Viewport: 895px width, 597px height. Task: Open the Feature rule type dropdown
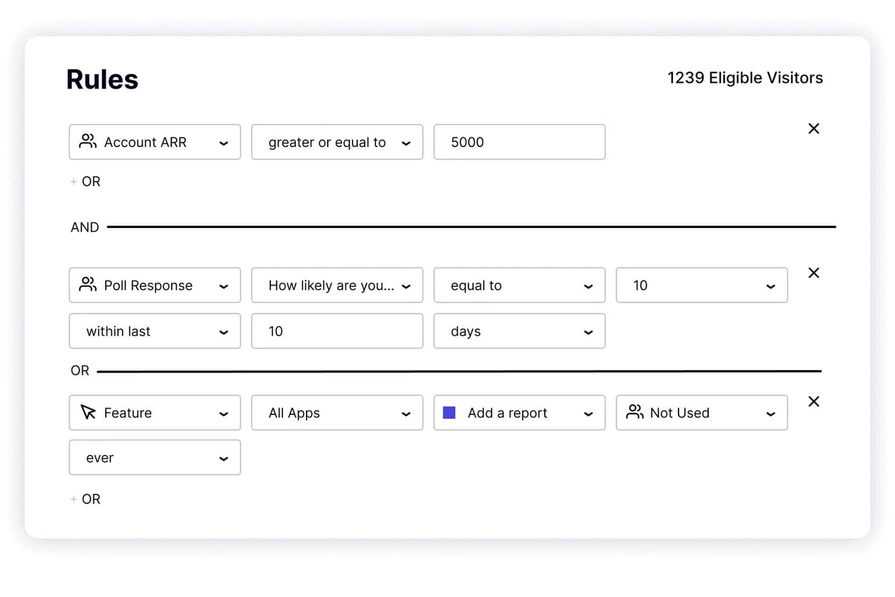tap(155, 413)
